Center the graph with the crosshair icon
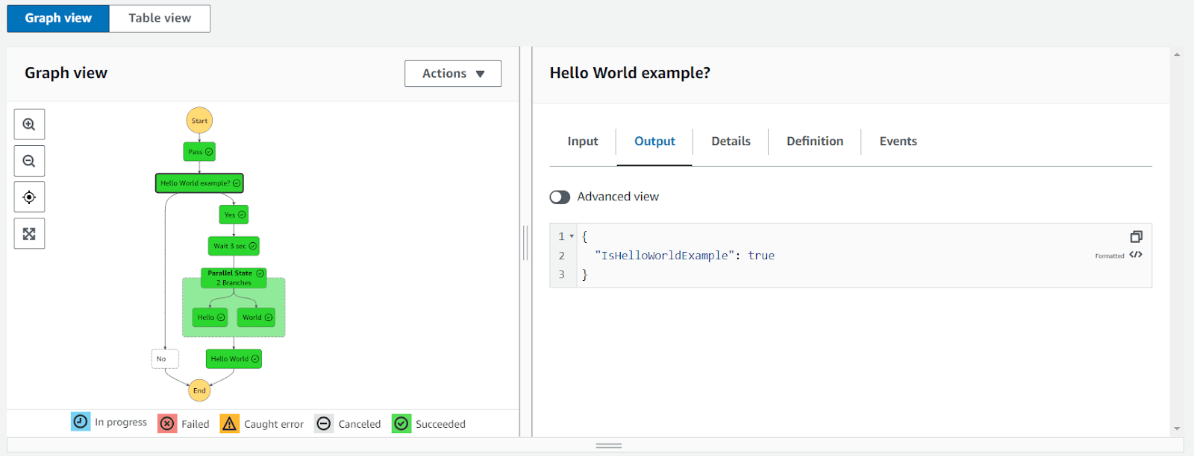This screenshot has height=456, width=1194. click(29, 197)
